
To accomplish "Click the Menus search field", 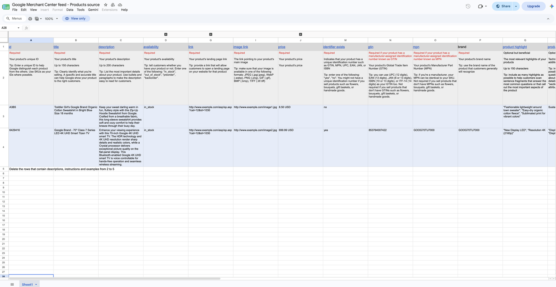I will click(x=14, y=19).
